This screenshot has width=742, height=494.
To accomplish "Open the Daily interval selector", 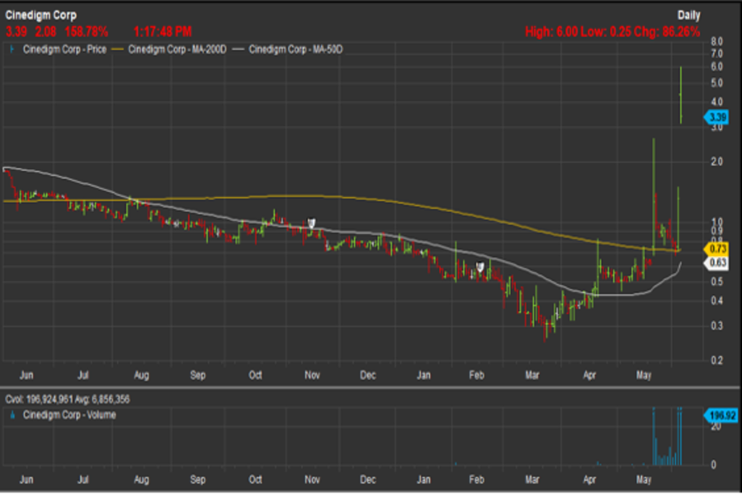I will (688, 15).
